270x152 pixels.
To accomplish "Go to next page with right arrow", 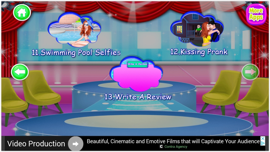I will click(x=250, y=72).
